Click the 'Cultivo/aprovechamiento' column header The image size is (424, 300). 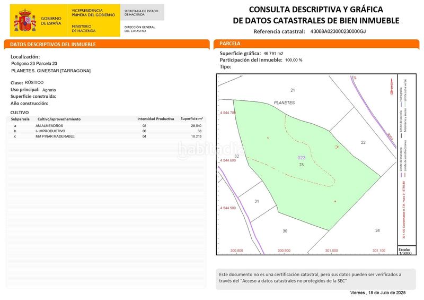[x=59, y=119]
